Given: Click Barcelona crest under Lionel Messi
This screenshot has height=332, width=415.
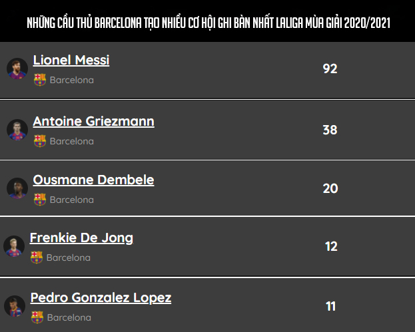Looking at the screenshot, I should (x=40, y=80).
